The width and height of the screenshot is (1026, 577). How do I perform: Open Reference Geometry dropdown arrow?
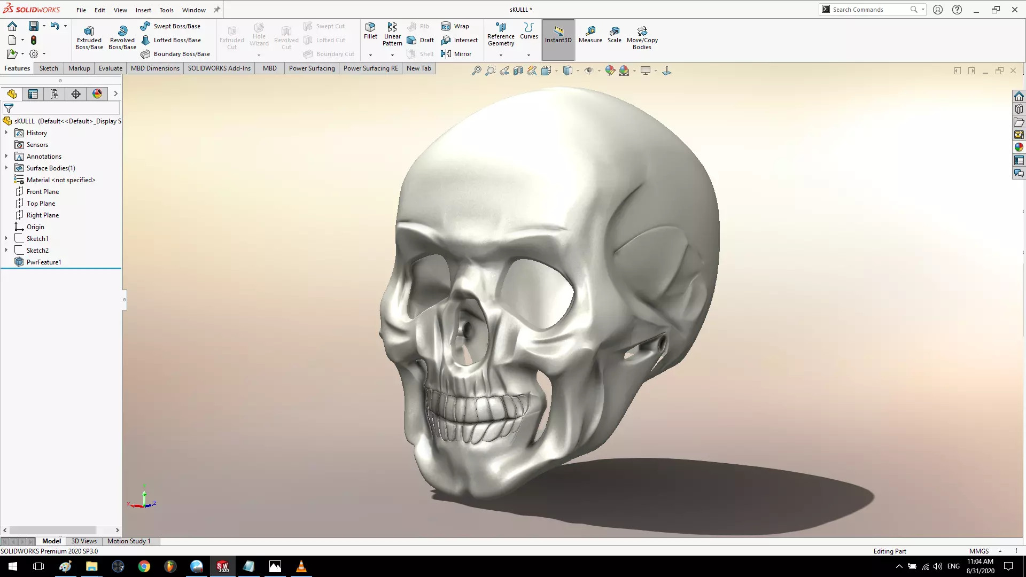coord(501,55)
